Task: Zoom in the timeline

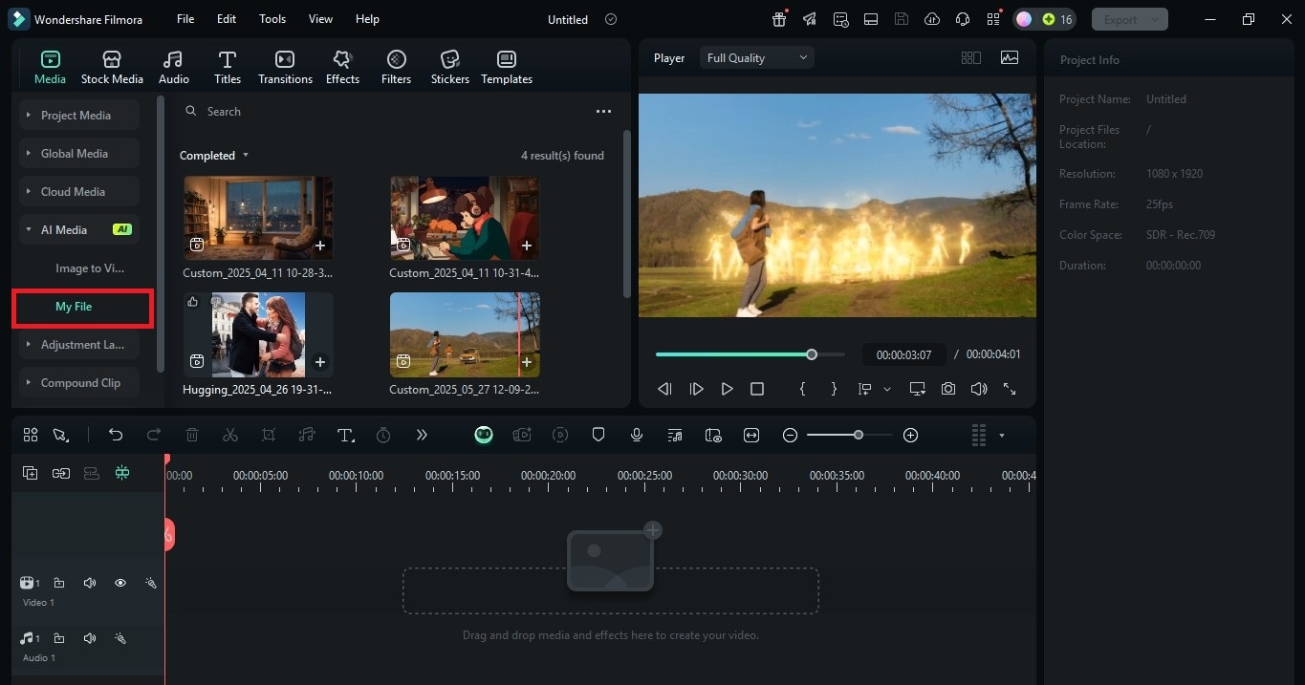Action: pos(911,435)
